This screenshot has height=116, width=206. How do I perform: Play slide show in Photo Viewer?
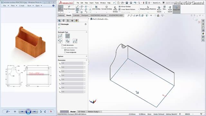pos(28,112)
